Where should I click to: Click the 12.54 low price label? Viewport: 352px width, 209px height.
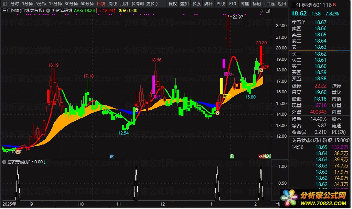coord(123,133)
